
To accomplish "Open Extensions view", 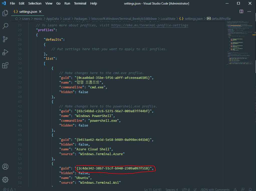I will coord(5,65).
